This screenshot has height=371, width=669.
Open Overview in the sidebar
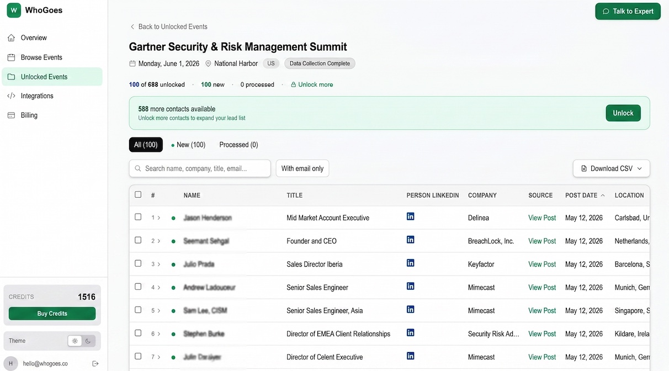tap(52, 38)
